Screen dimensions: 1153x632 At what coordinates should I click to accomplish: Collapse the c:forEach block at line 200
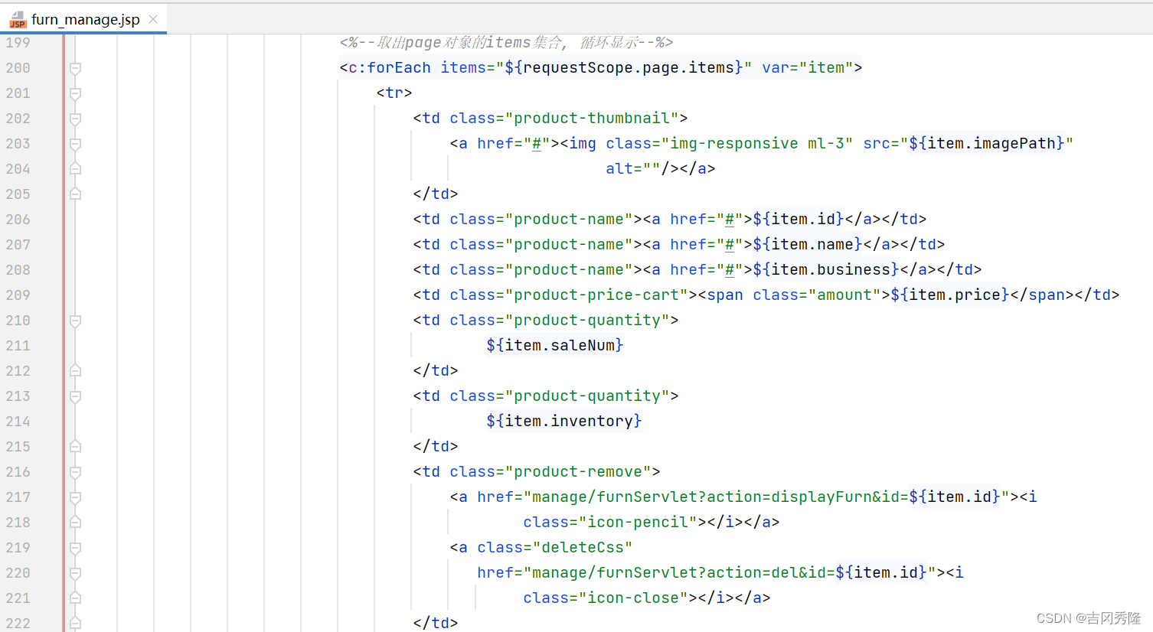pyautogui.click(x=75, y=68)
